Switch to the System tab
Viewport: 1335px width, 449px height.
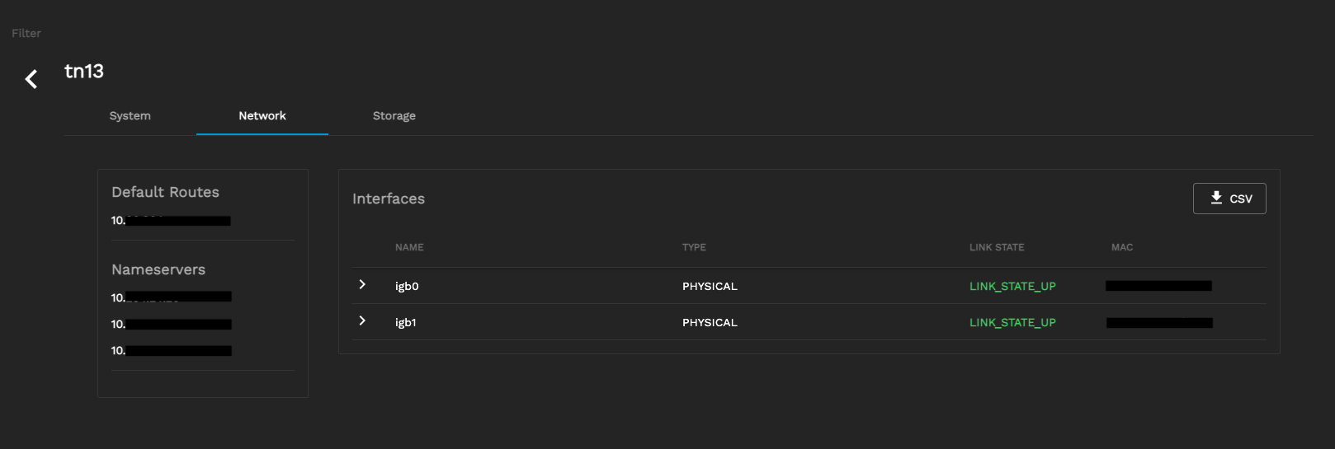(x=130, y=116)
